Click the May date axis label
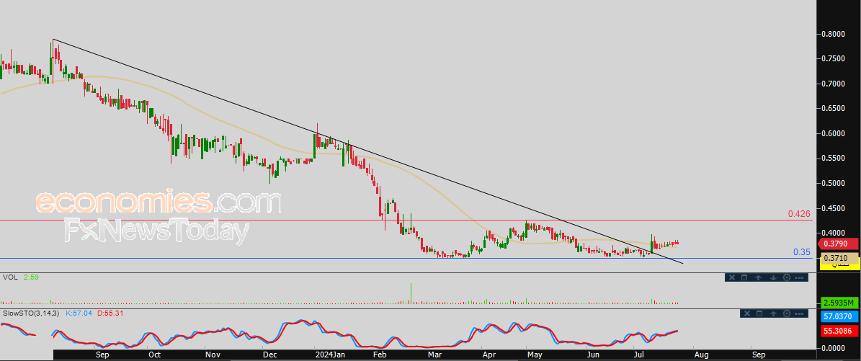The width and height of the screenshot is (861, 361). pos(535,355)
